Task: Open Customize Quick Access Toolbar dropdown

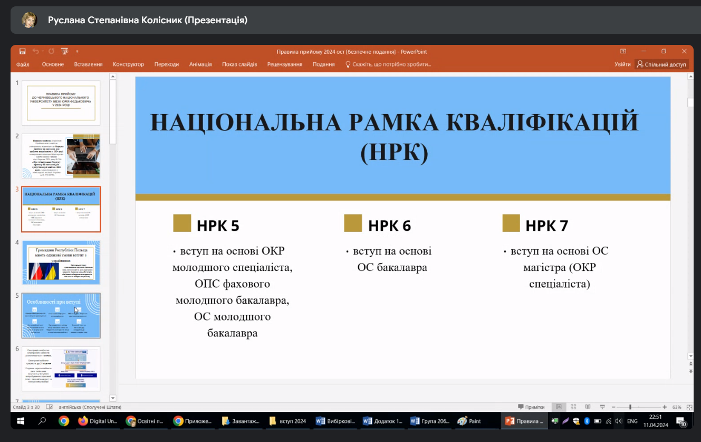Action: 77,51
